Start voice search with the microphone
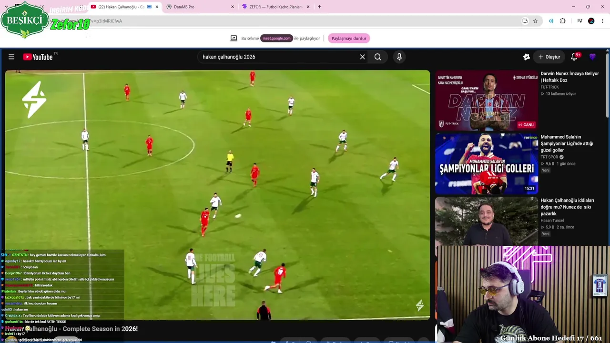The width and height of the screenshot is (610, 343). 399,57
